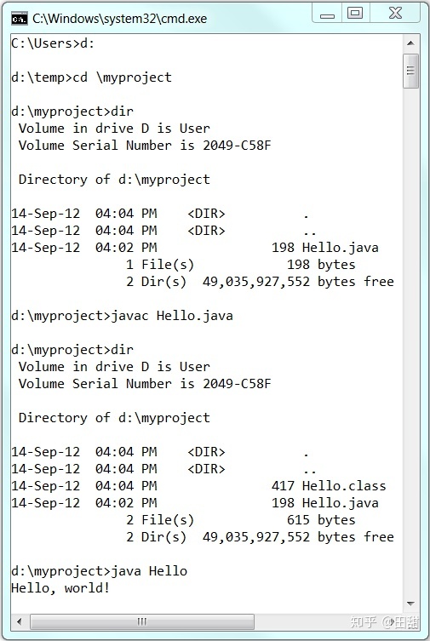Click the vertical scrollbar down arrow

pyautogui.click(x=410, y=604)
